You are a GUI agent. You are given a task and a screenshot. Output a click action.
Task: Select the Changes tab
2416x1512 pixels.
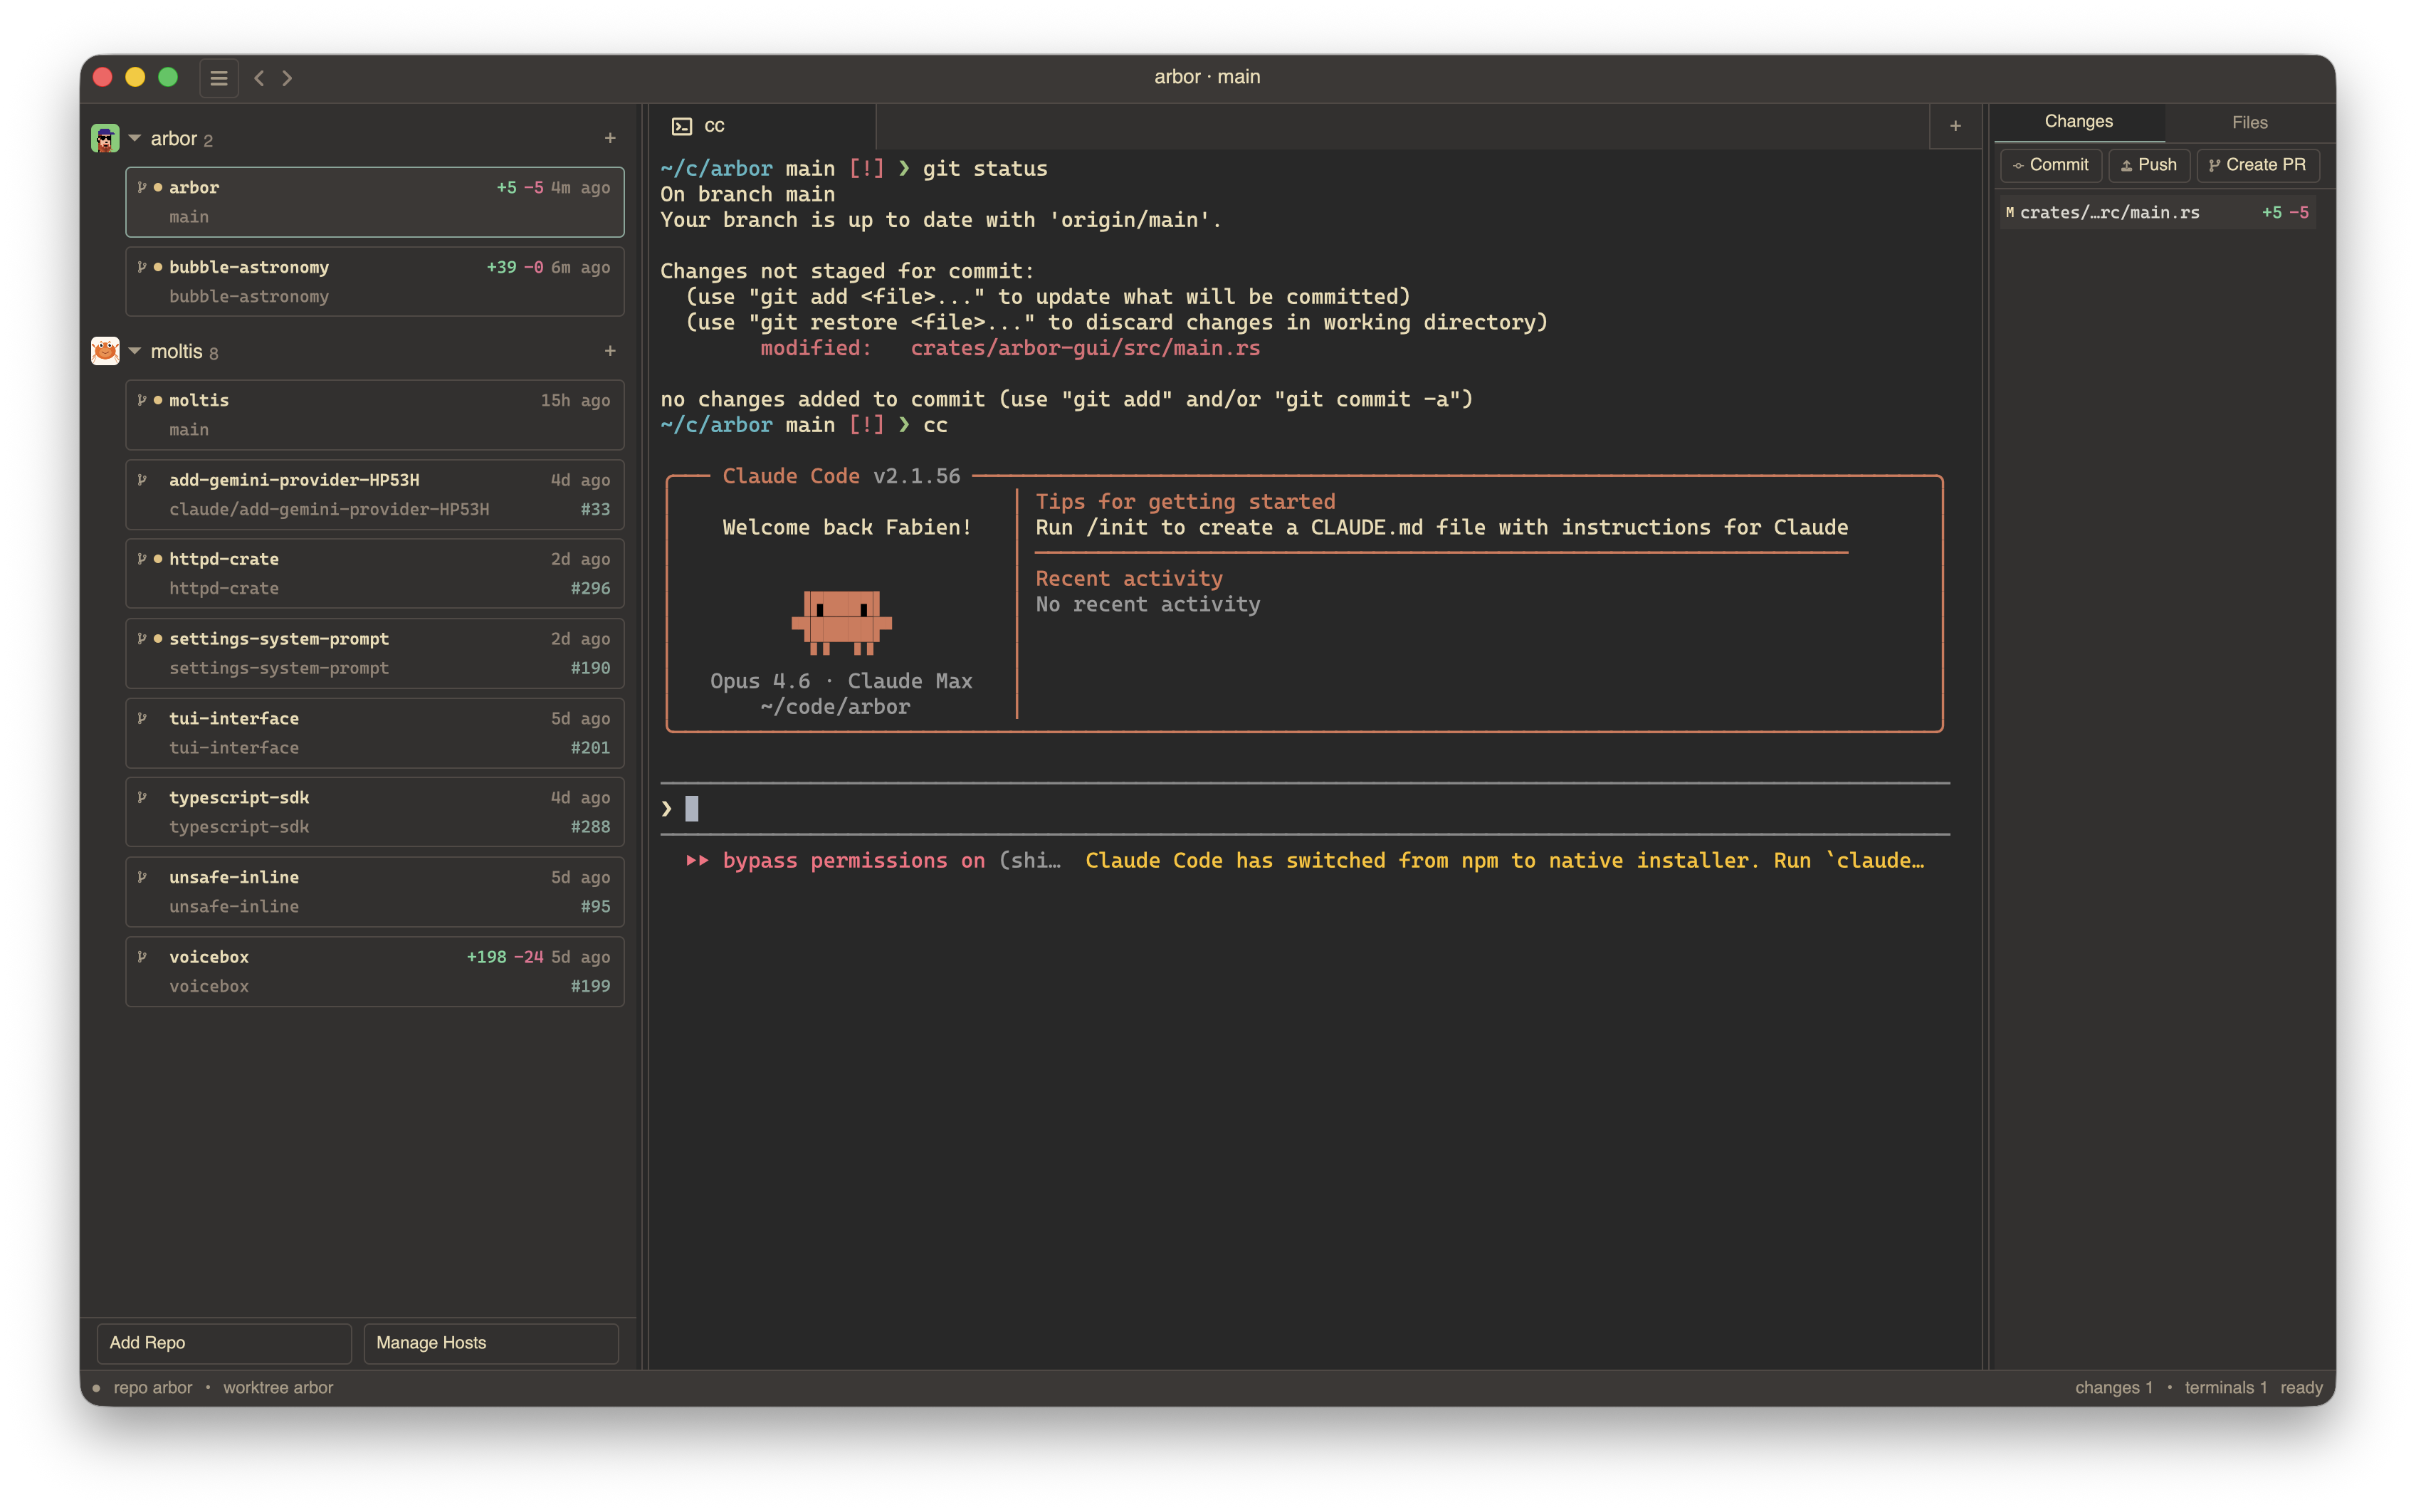(2078, 122)
